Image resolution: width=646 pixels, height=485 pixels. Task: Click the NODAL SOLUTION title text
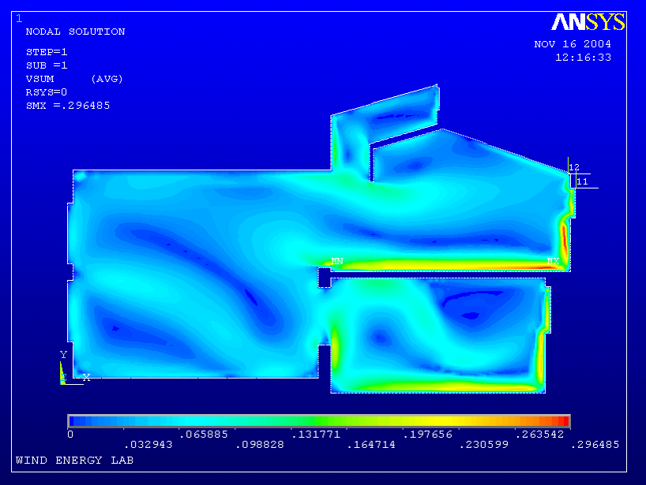[75, 32]
